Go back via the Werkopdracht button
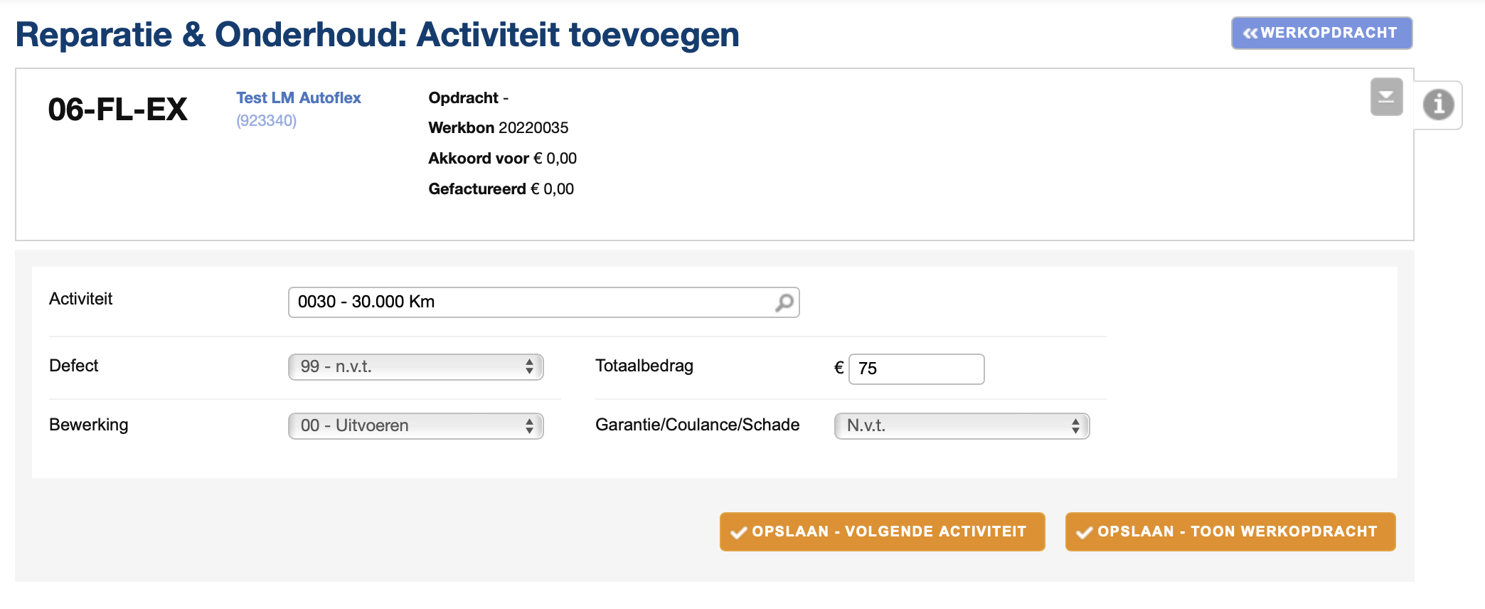 coord(1321,33)
